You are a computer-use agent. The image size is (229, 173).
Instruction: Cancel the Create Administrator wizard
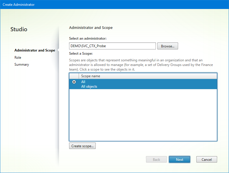[206, 159]
